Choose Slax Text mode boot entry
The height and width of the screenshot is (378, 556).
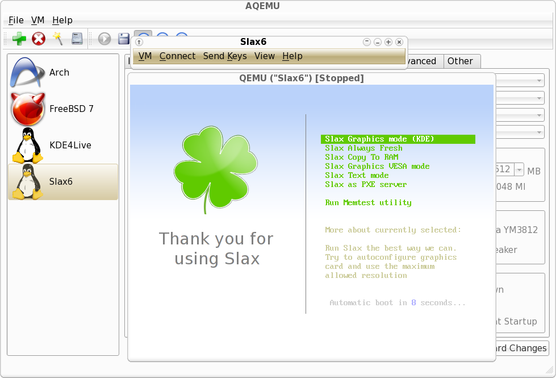coord(357,175)
